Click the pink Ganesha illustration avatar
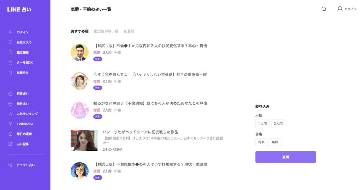The image size is (364, 190). (80, 110)
